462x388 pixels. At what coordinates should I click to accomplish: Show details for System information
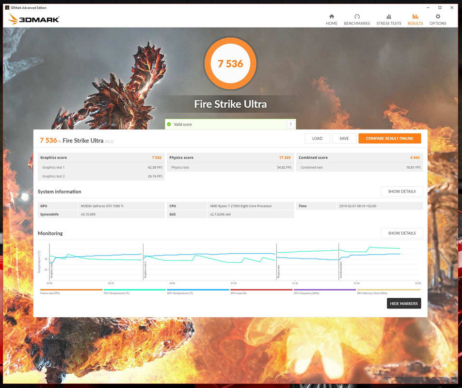tap(401, 192)
